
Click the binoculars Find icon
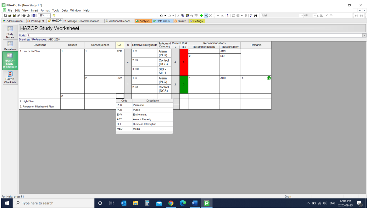(256, 15)
